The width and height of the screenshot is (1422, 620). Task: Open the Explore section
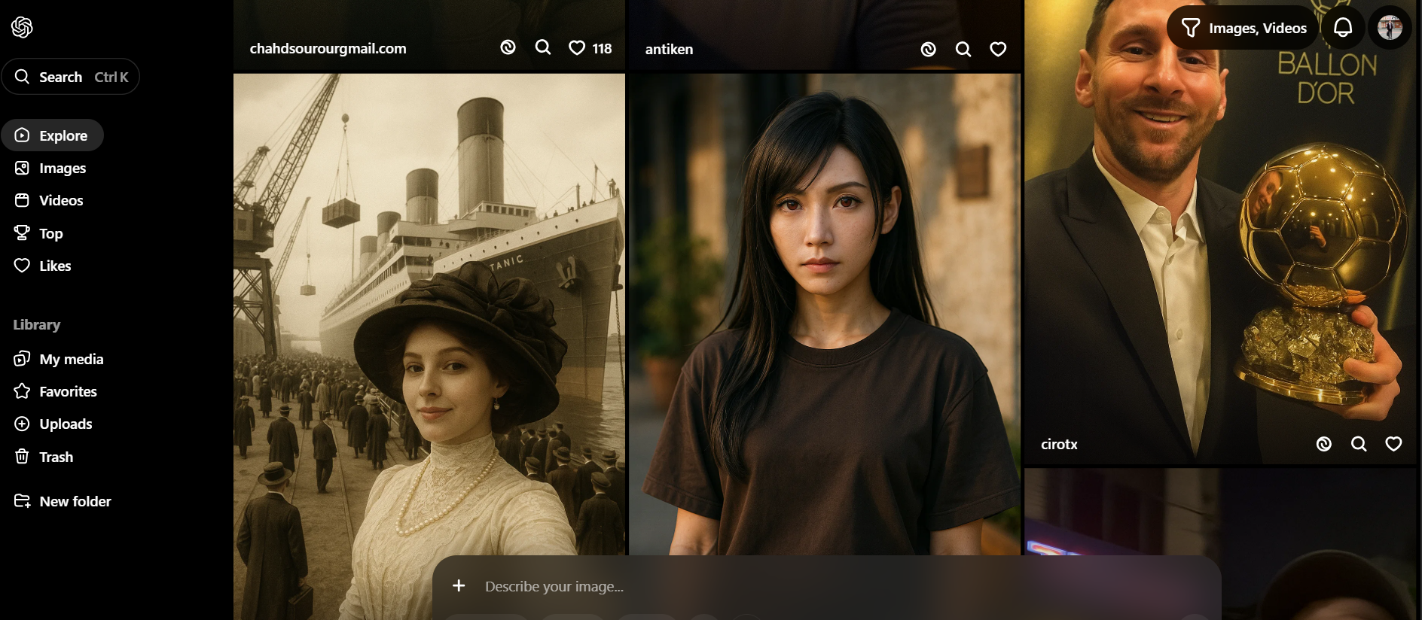coord(53,135)
